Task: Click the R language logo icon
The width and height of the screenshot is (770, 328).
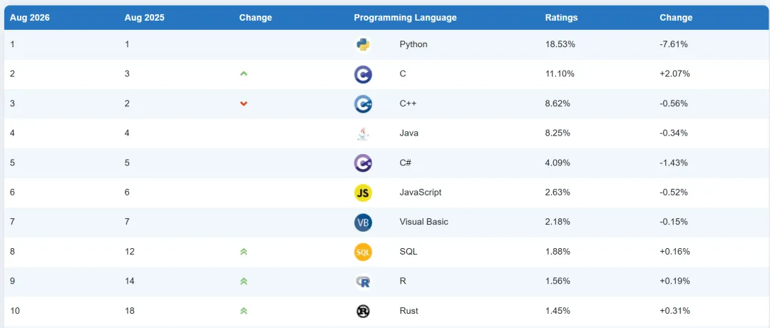Action: point(363,282)
